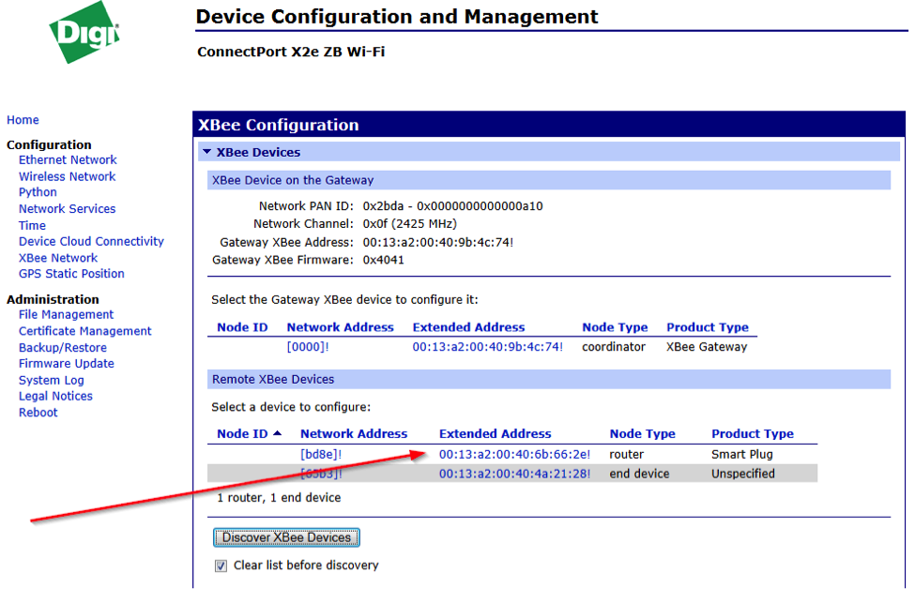Open Certificate Management page
Viewport: 915px width, 589px height.
click(x=84, y=331)
